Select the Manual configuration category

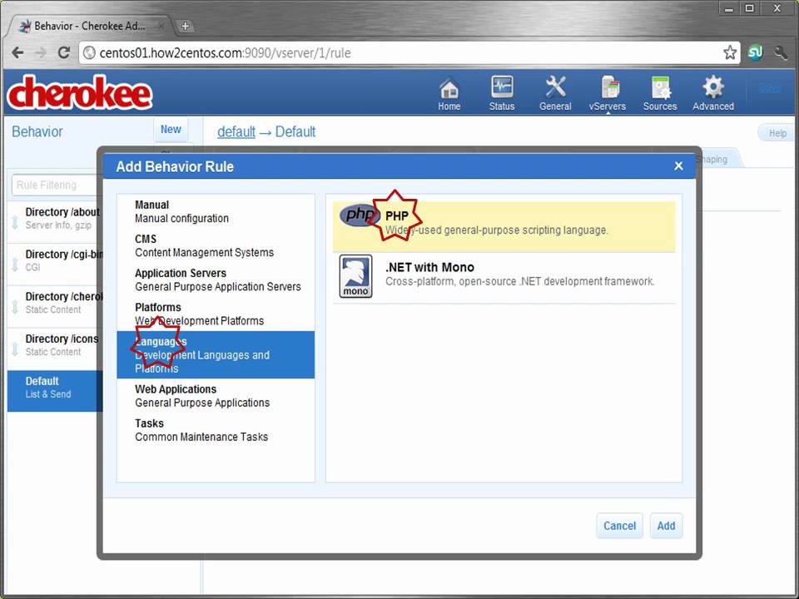[x=216, y=211]
